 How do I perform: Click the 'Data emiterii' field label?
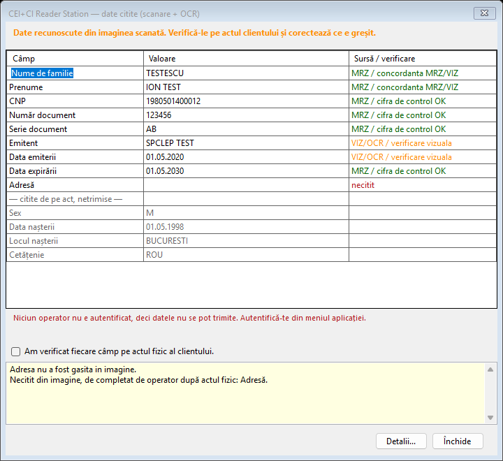[x=32, y=157]
